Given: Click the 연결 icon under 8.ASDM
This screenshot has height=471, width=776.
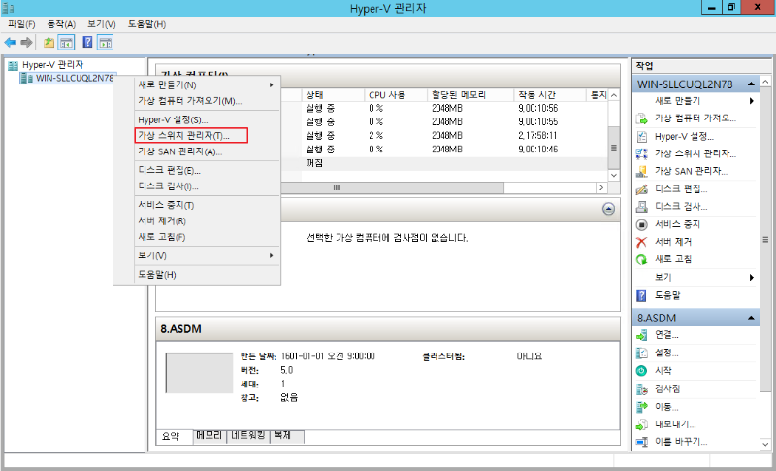Looking at the screenshot, I should coord(641,335).
